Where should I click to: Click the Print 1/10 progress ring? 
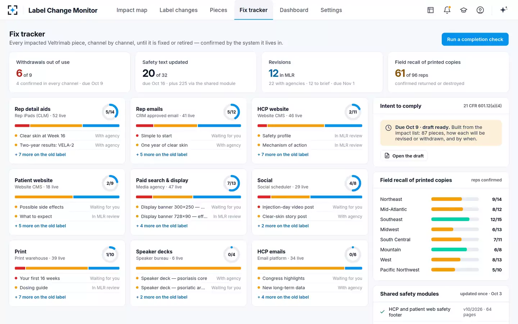point(110,255)
